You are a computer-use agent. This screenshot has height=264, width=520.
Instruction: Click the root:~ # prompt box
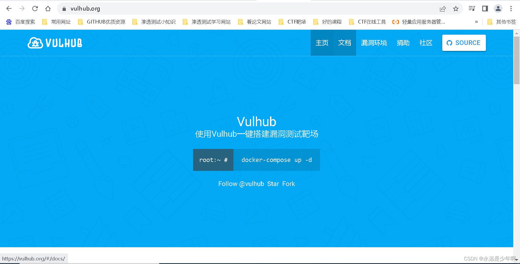click(213, 160)
